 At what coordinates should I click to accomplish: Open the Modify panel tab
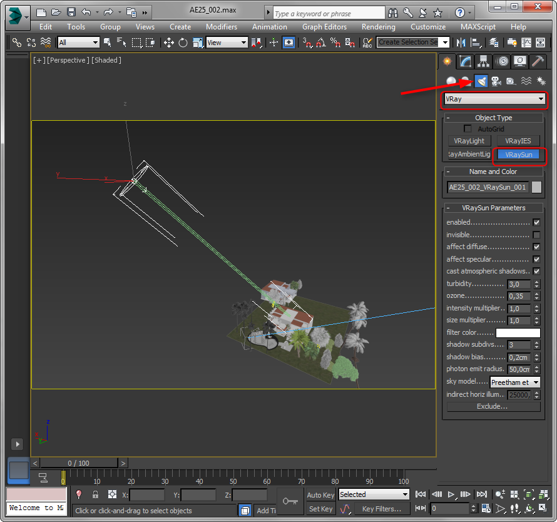point(464,61)
